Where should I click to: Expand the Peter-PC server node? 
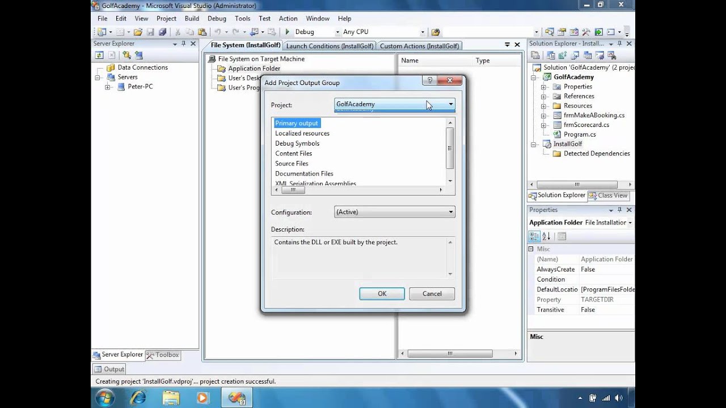tap(107, 87)
